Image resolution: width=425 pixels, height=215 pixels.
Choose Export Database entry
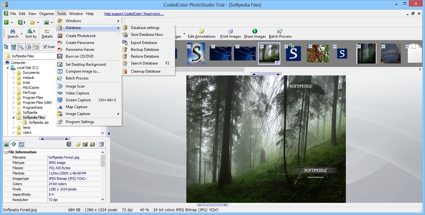tap(148, 43)
